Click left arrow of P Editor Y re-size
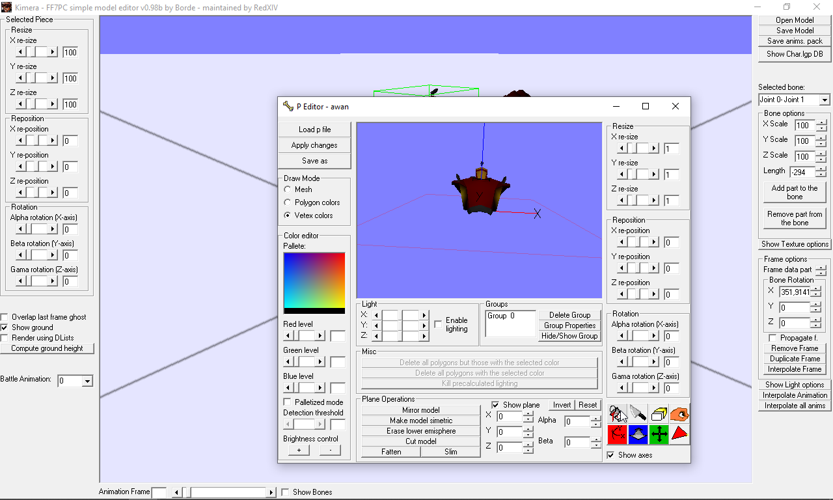Image resolution: width=833 pixels, height=500 pixels. (622, 174)
